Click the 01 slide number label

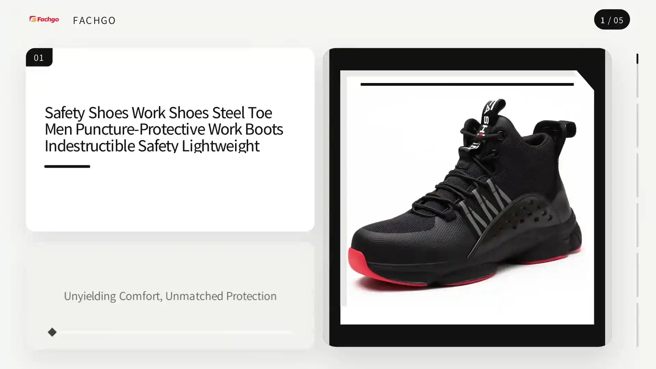click(39, 57)
